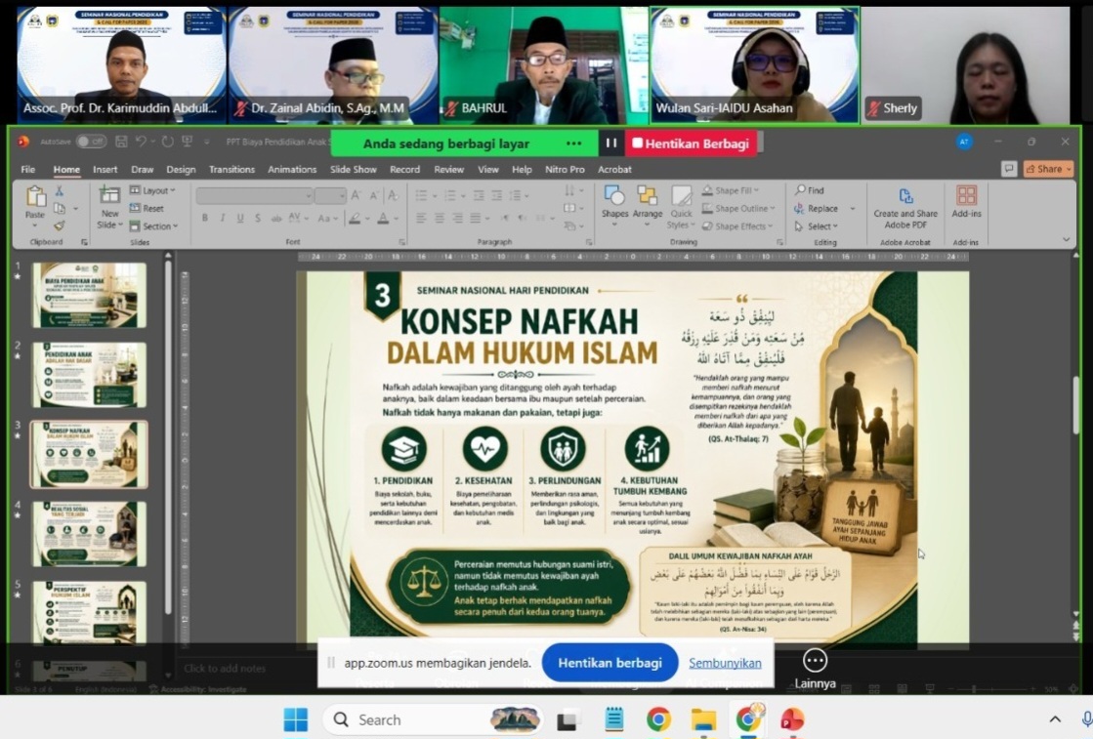Click the New Slide icon
The image size is (1093, 739).
coord(109,195)
